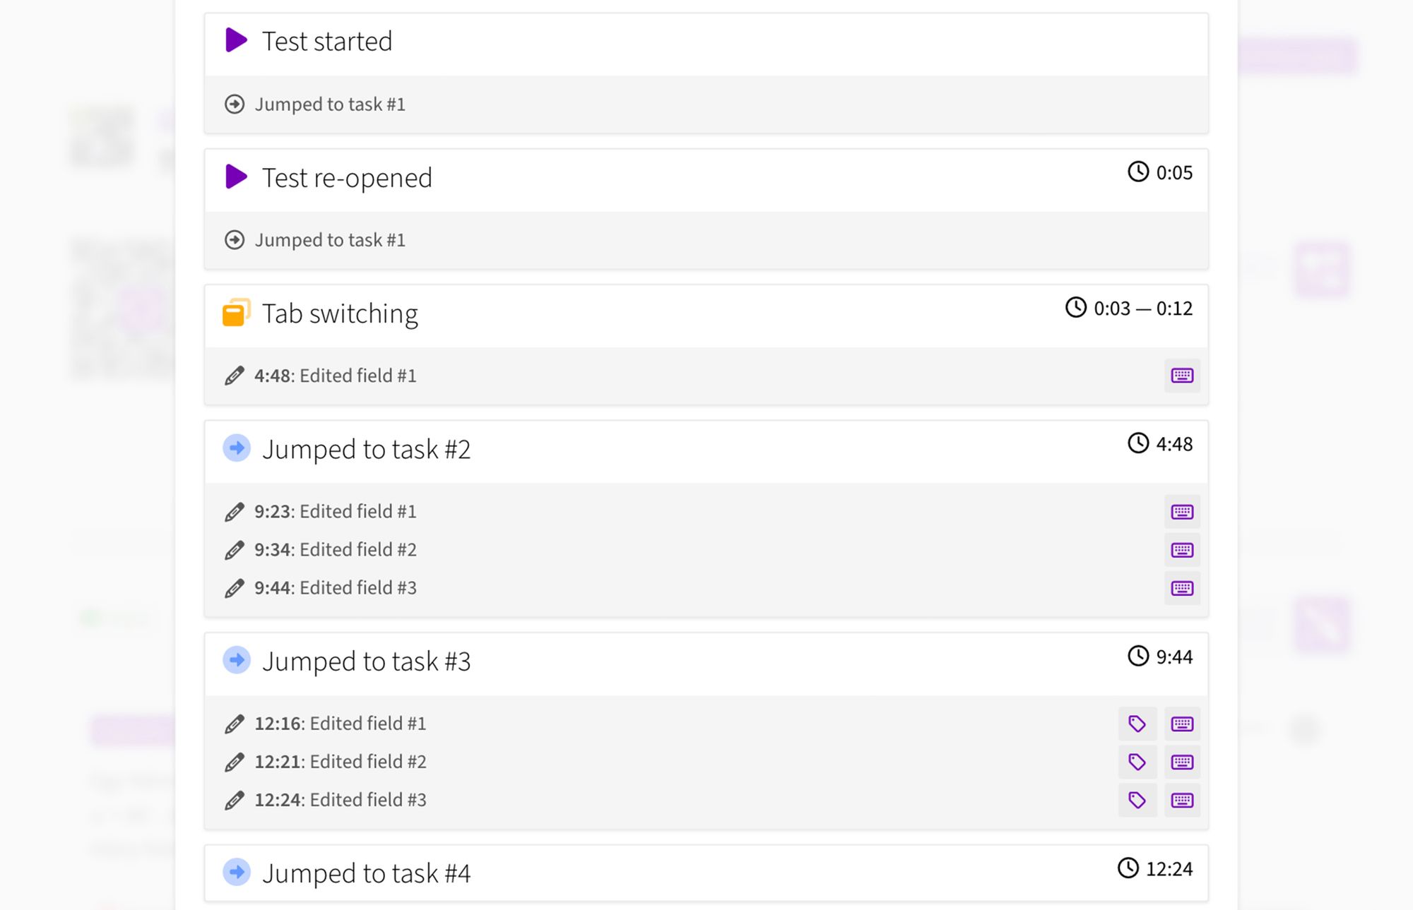Click the tag icon next to 12:21 edit
The height and width of the screenshot is (910, 1413).
1137,762
